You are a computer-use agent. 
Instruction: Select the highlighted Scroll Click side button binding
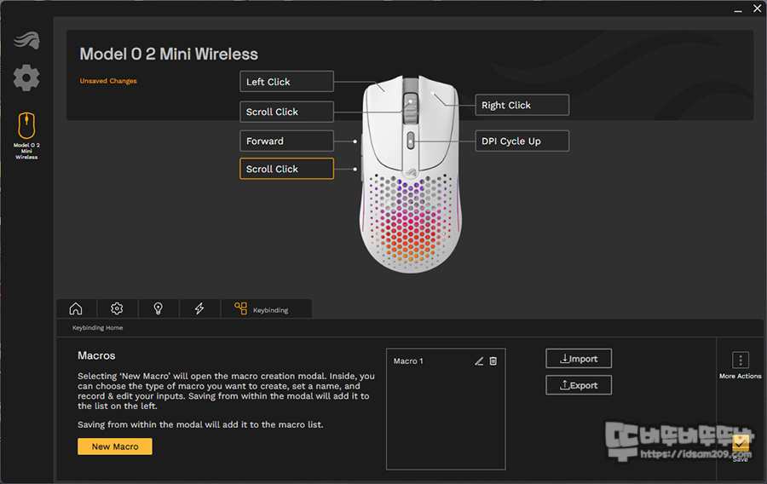(x=286, y=169)
